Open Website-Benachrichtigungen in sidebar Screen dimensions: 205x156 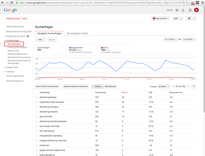(x=19, y=31)
